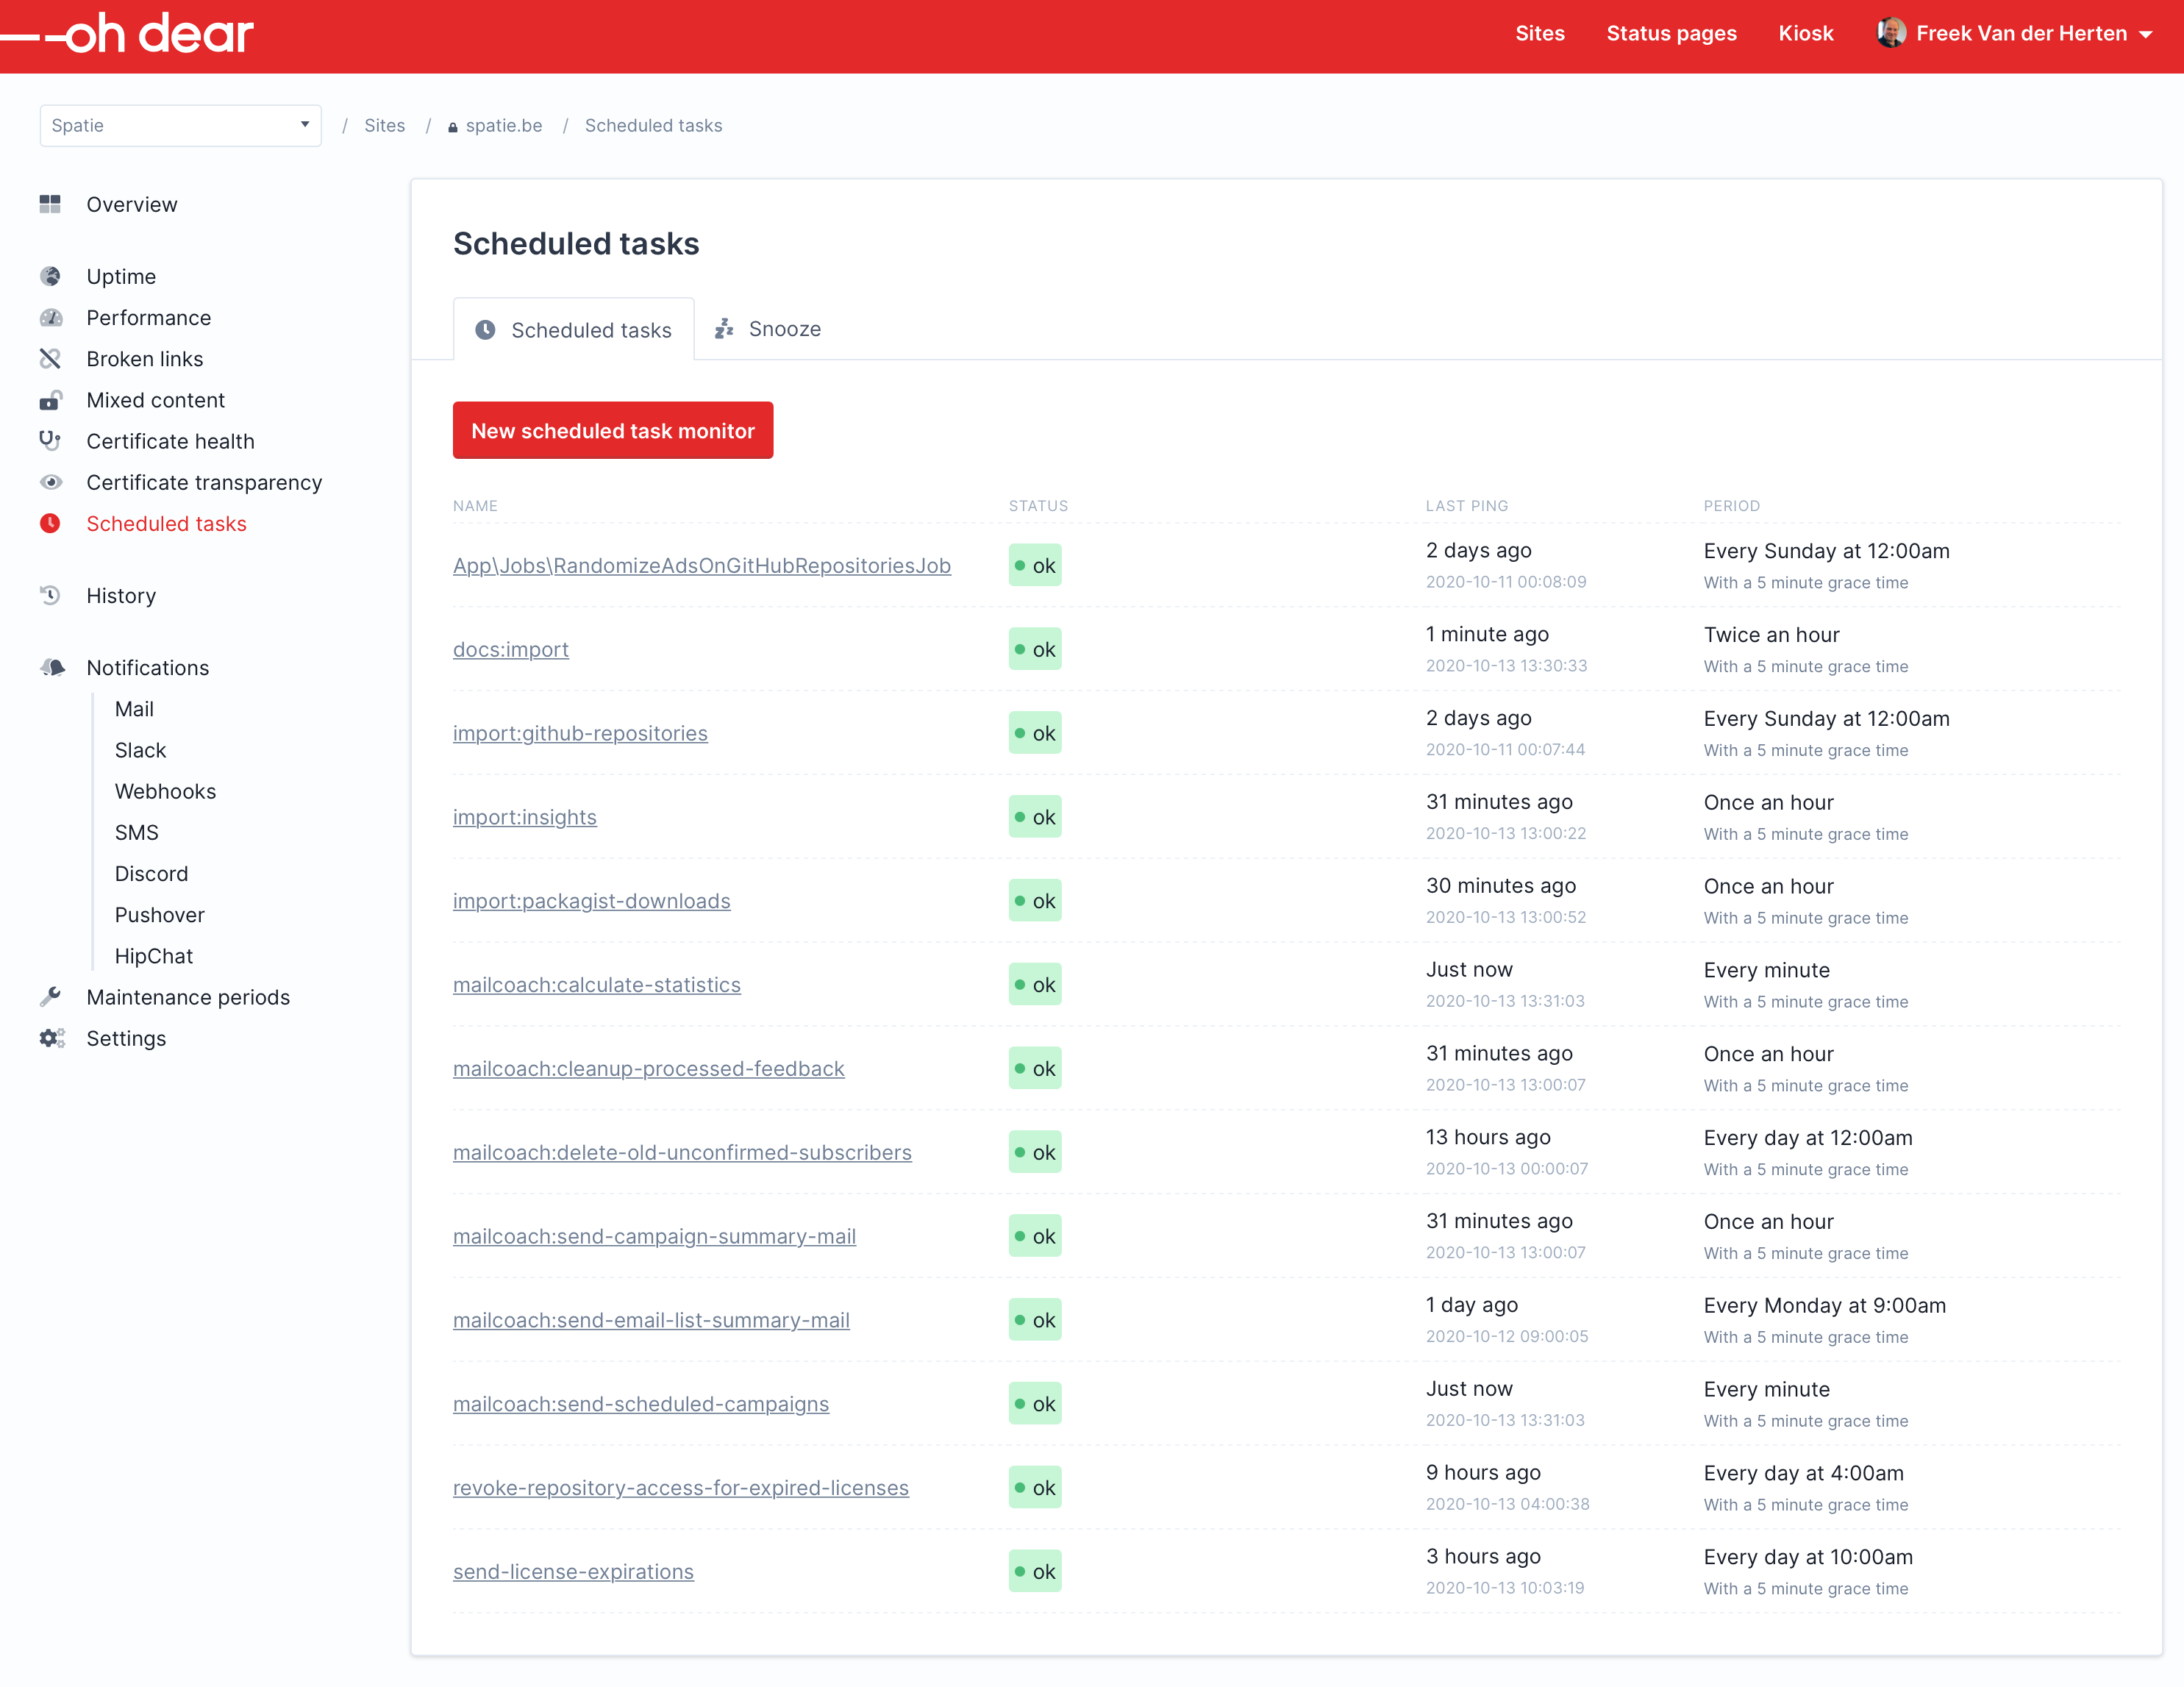The image size is (2184, 1687).
Task: Open mailcoach:calculate-statistics task link
Action: point(597,985)
